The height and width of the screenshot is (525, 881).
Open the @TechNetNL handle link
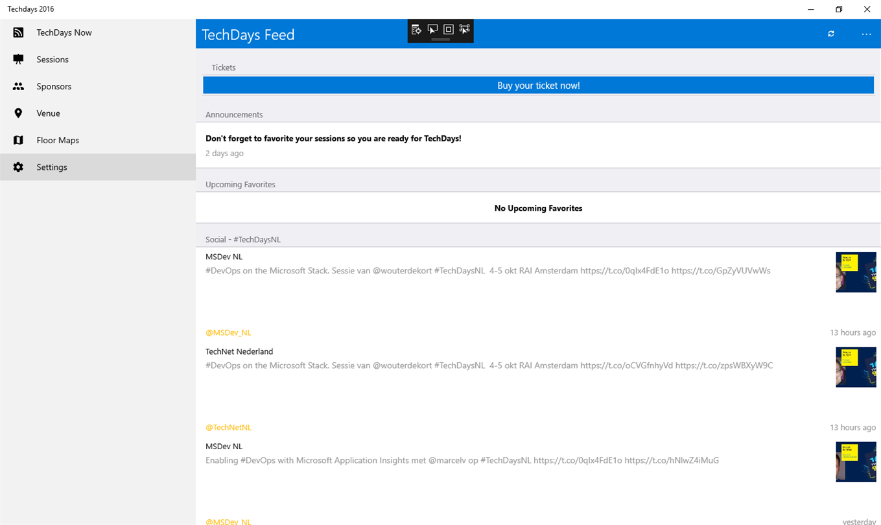(x=228, y=428)
